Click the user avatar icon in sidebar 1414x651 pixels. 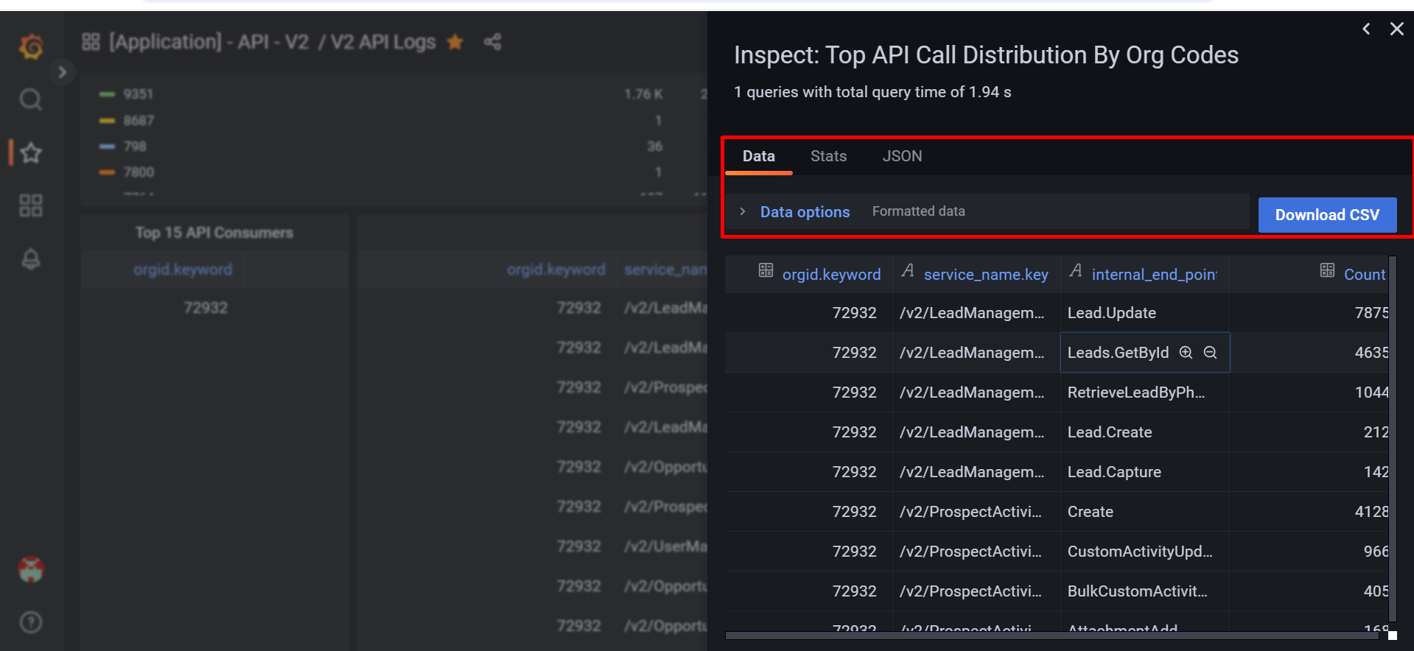tap(31, 569)
